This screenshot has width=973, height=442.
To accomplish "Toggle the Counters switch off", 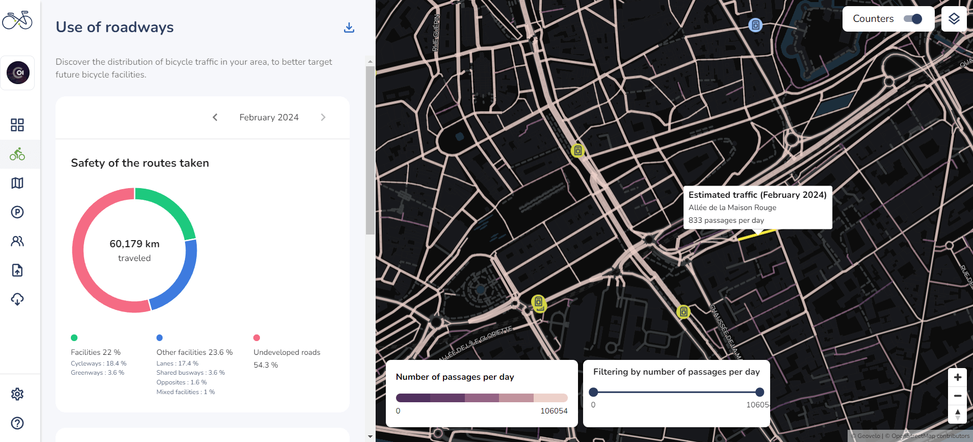I will tap(912, 19).
